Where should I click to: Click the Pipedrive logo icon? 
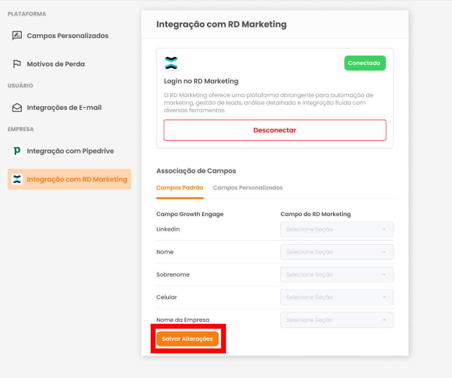click(x=16, y=151)
